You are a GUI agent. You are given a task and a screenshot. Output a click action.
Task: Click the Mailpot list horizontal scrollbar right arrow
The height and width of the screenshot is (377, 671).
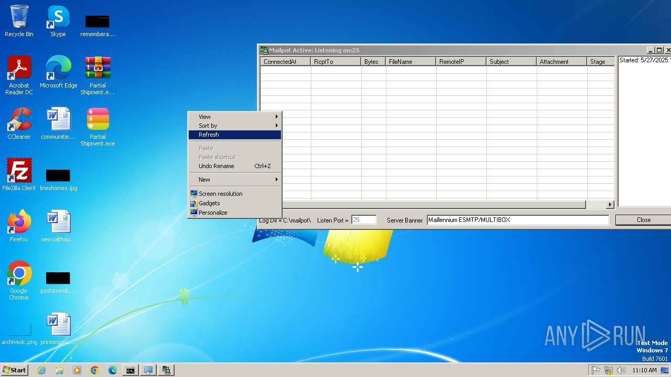[610, 205]
